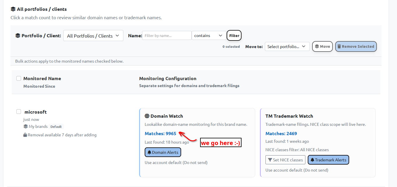This screenshot has height=187, width=397.
Task: Click the TM Trademark Watch card title
Action: [289, 116]
